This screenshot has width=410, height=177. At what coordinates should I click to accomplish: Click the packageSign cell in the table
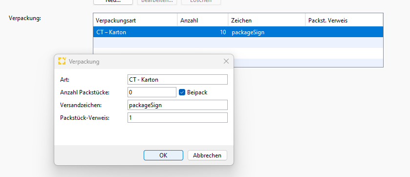(x=267, y=32)
